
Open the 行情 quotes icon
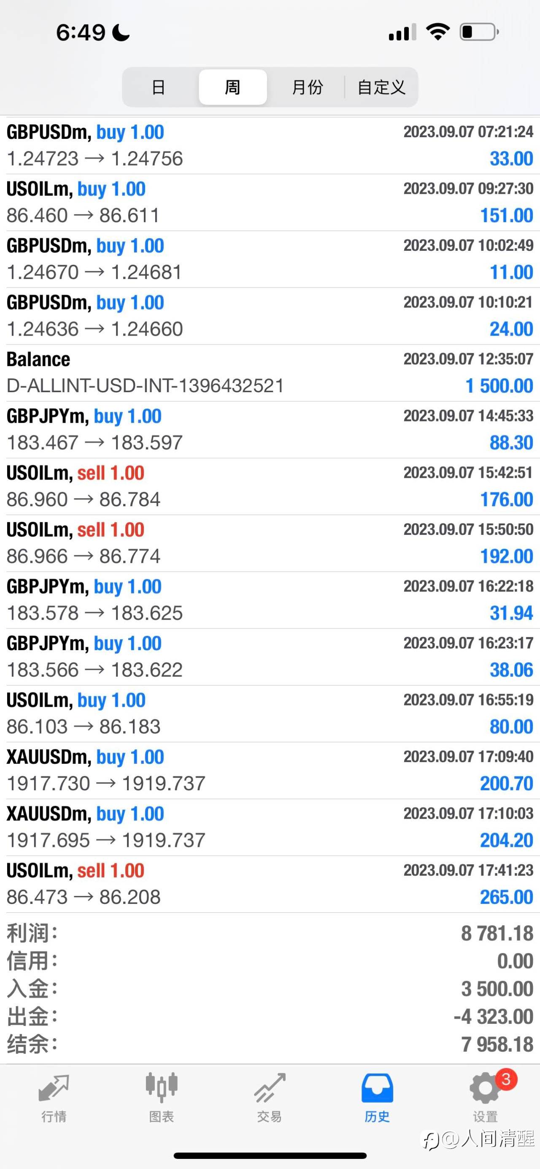click(x=54, y=1089)
